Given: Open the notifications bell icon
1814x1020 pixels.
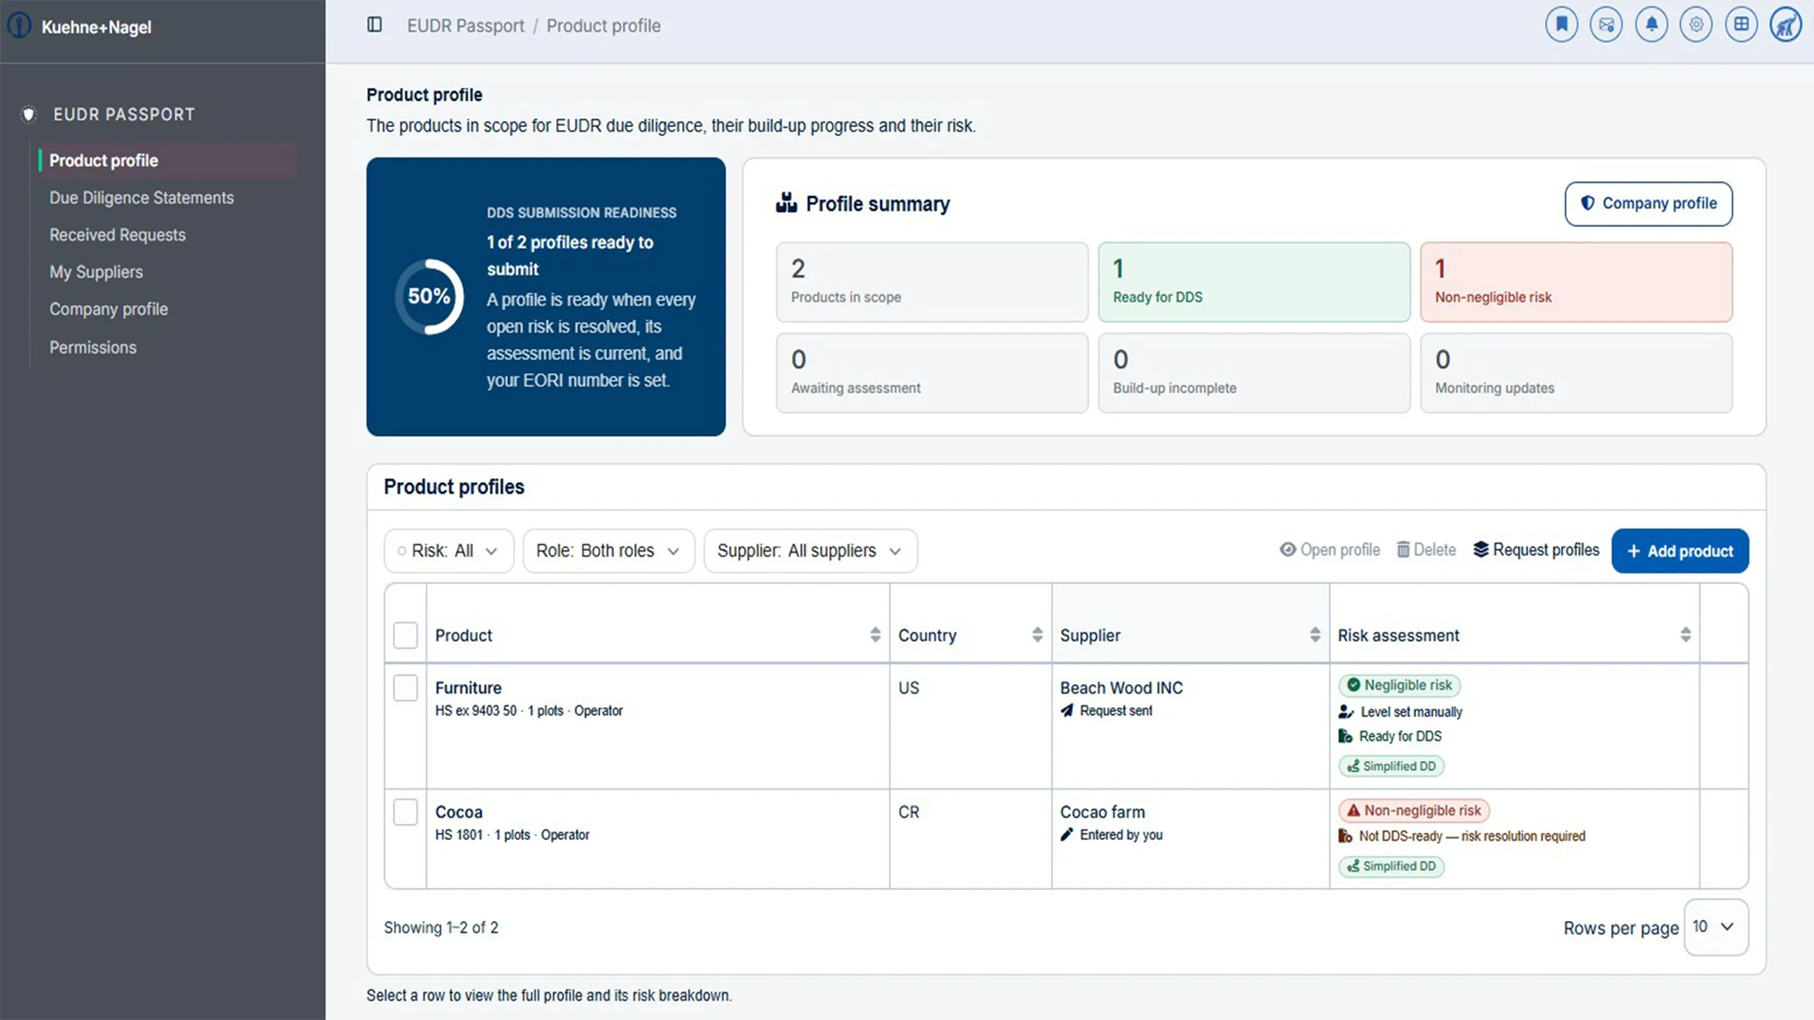Looking at the screenshot, I should [x=1651, y=26].
